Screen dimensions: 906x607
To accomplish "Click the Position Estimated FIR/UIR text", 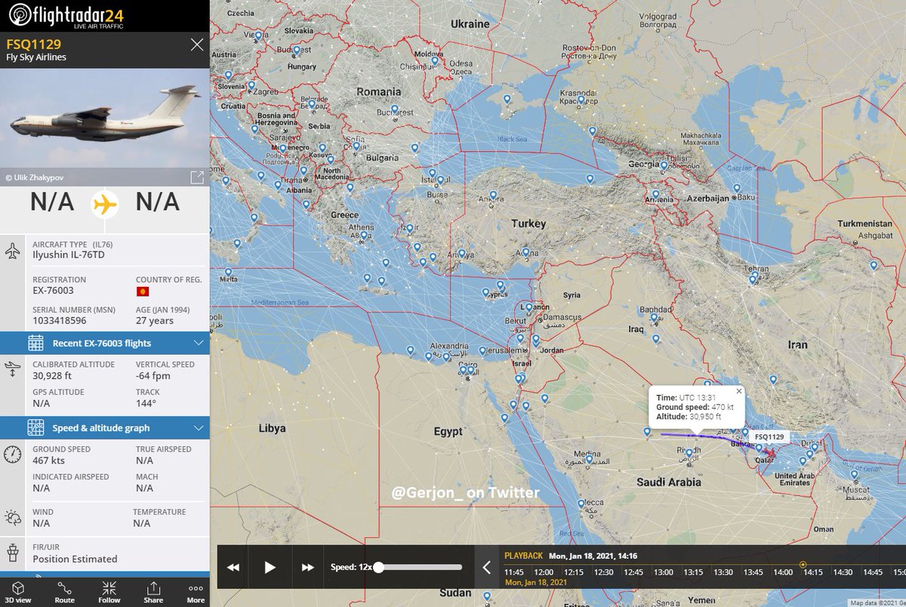I will (x=75, y=559).
